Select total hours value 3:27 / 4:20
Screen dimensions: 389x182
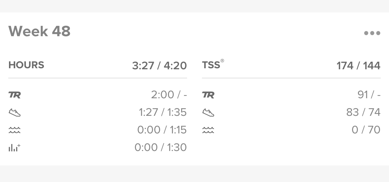point(159,66)
